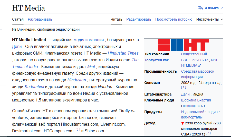
Task: Open 'Просмотреть историю' history tab
Action: (174, 19)
